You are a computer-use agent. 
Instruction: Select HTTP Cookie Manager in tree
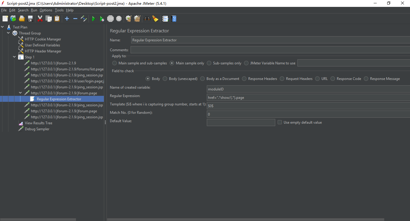pos(43,39)
